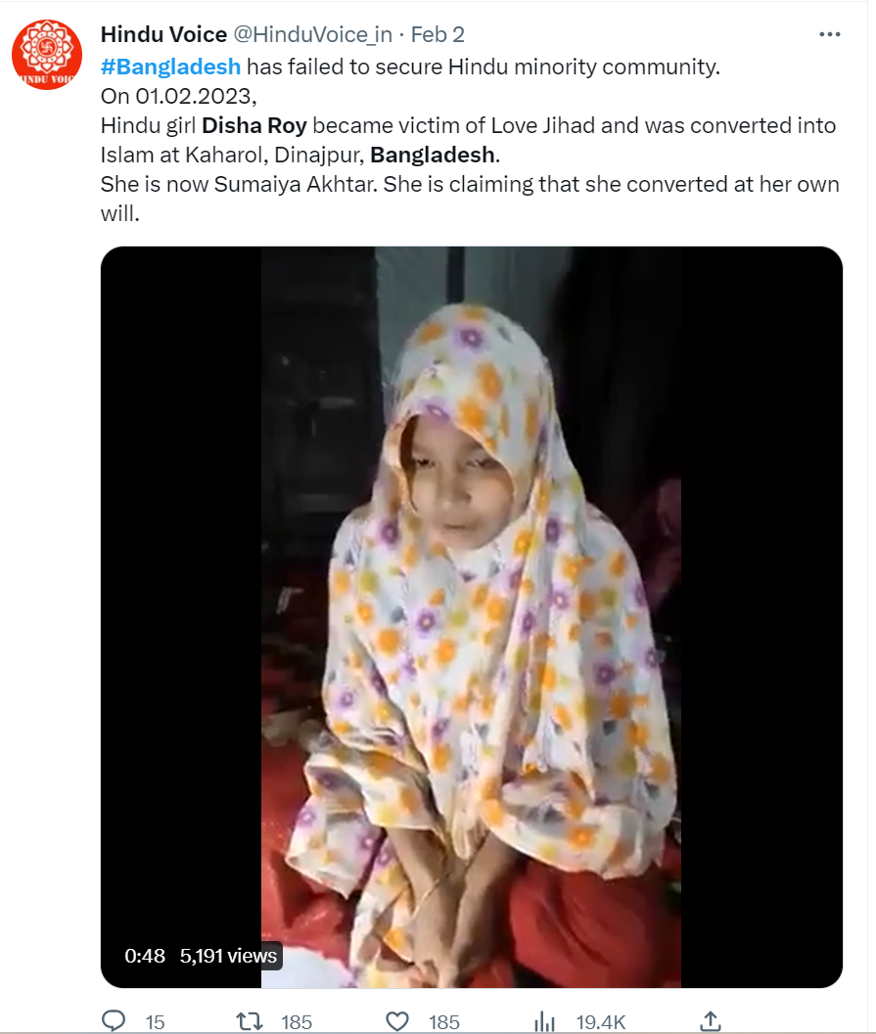Viewport: 876px width, 1034px height.
Task: Click the retweet arrows icon
Action: tap(251, 1021)
